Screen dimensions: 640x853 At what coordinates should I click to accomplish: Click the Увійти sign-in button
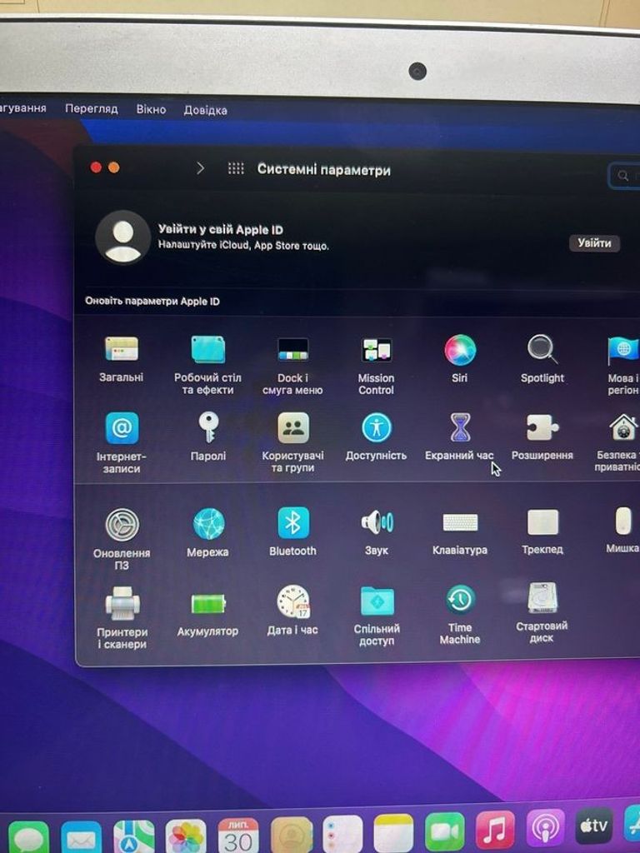pos(594,243)
